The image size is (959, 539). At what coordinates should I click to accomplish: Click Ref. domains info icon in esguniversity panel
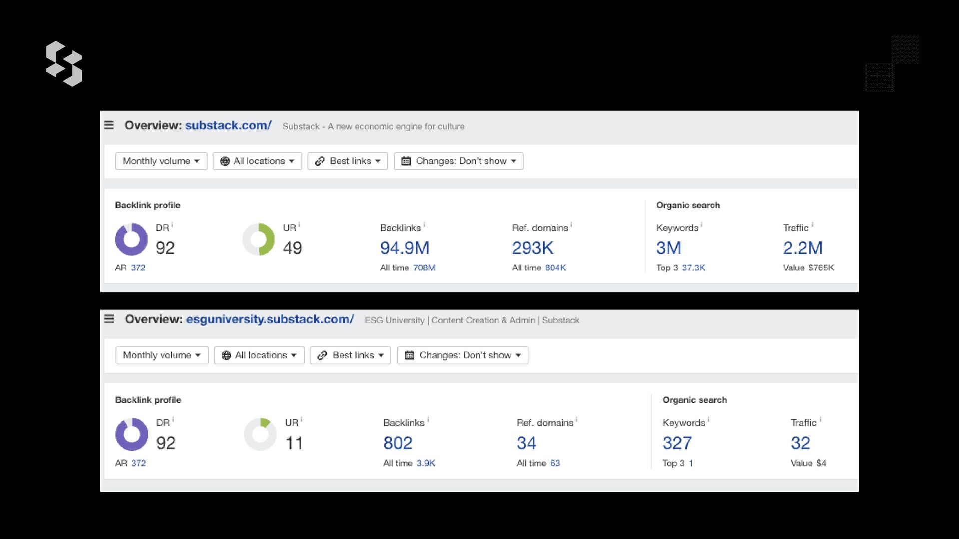[x=576, y=420]
